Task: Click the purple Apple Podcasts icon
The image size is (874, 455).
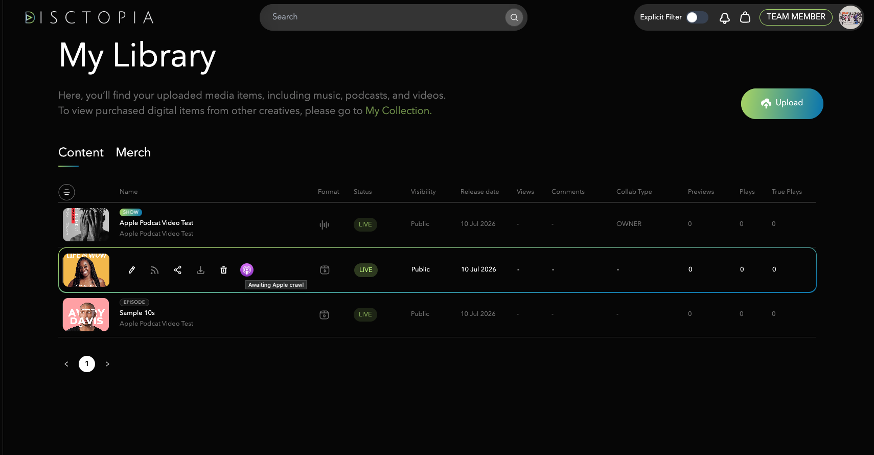Action: tap(247, 270)
